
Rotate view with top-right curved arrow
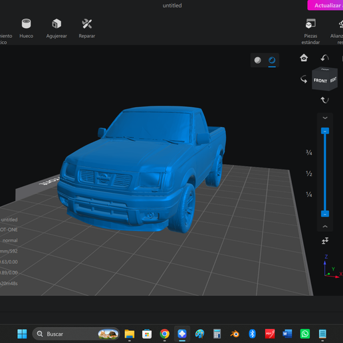pyautogui.click(x=325, y=58)
